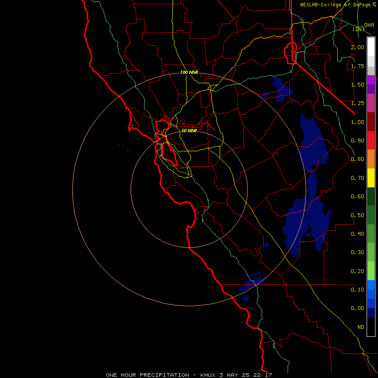The image size is (378, 378).
Task: Select the darkest green legend swatch
Action: click(371, 196)
